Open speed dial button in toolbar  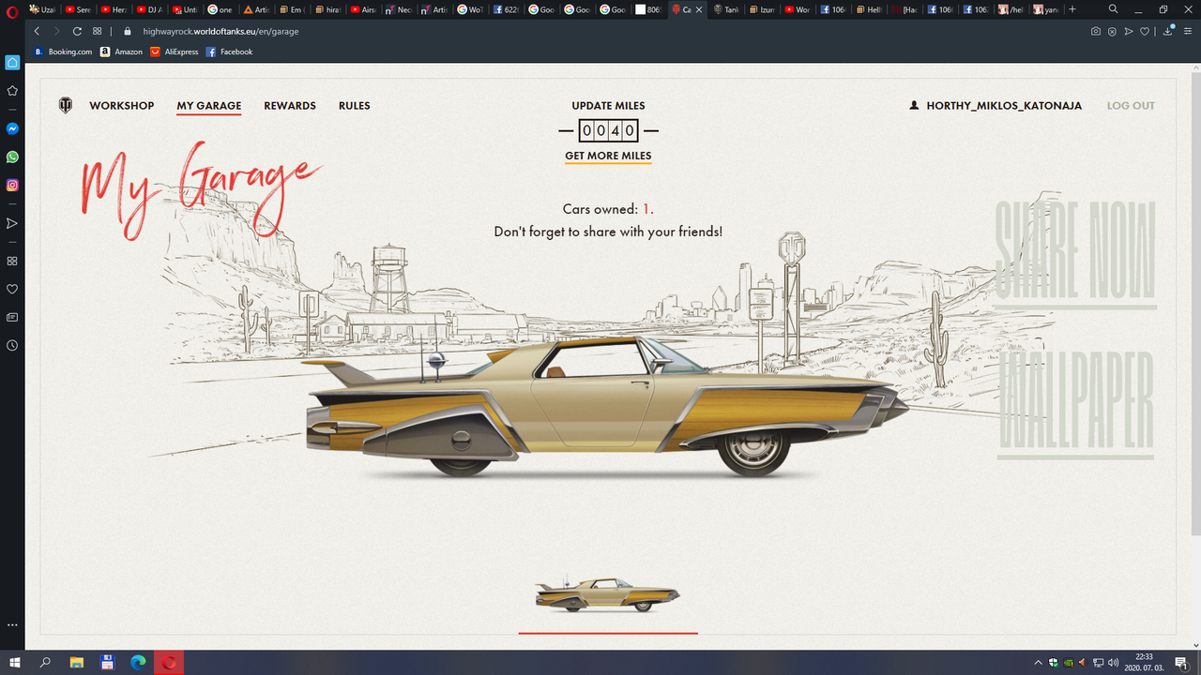coord(97,31)
